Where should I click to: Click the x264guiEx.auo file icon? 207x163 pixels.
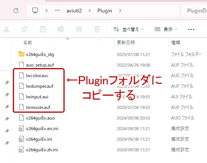(22, 118)
